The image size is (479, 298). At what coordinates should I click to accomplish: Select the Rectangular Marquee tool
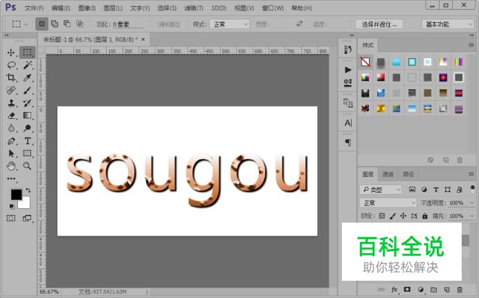[27, 52]
